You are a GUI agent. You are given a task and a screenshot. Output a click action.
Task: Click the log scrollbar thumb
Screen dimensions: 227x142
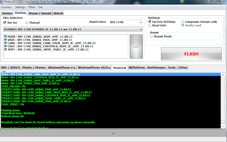(x=223, y=122)
